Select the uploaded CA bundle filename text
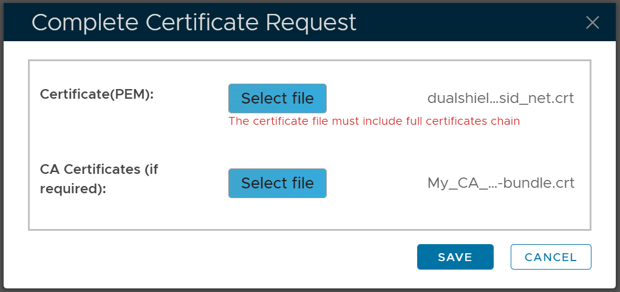This screenshot has height=292, width=620. coord(500,183)
